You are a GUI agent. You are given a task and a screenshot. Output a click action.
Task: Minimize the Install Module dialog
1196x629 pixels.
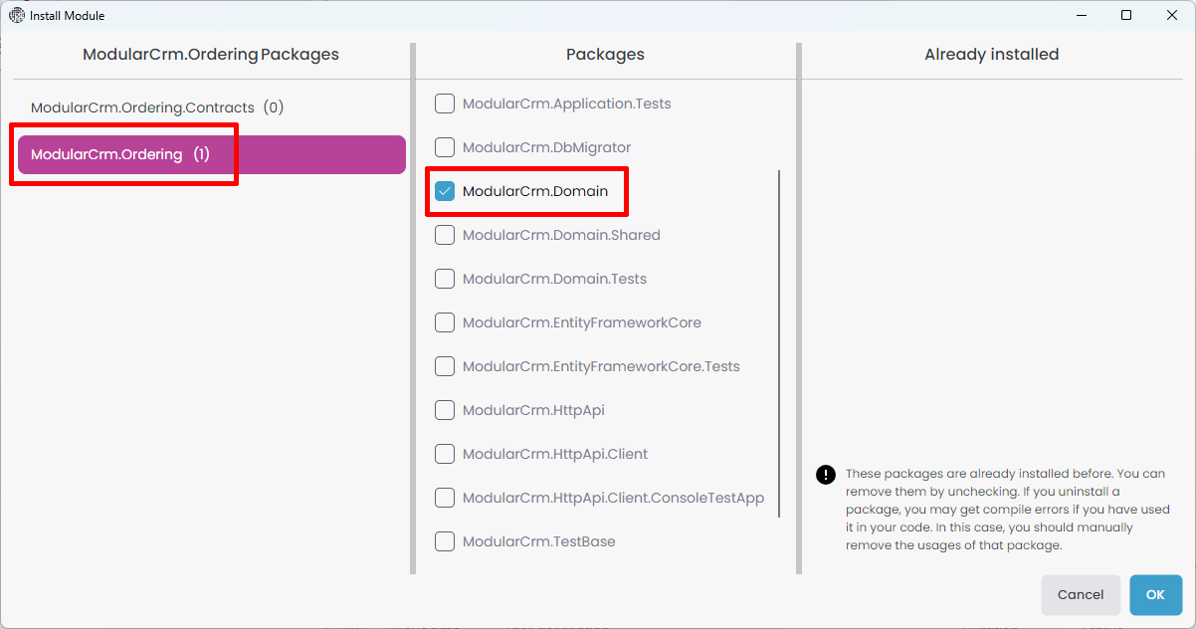pyautogui.click(x=1080, y=15)
